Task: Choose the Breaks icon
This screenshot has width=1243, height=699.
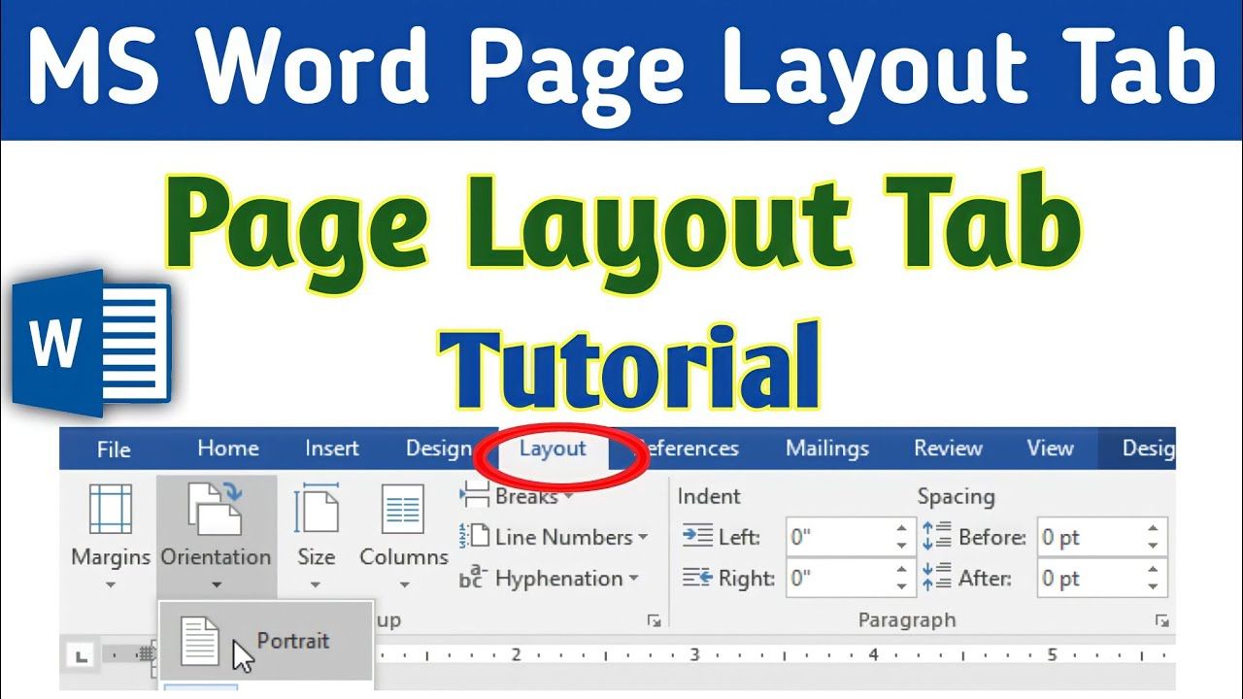Action: pos(474,496)
